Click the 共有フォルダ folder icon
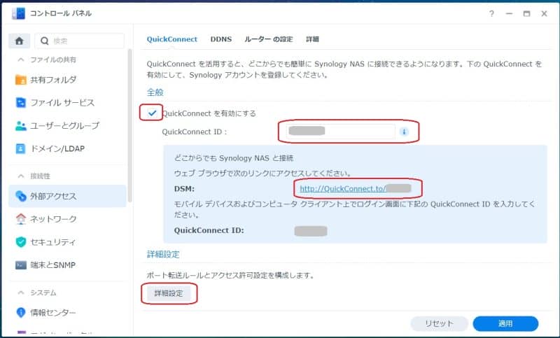Image resolution: width=560 pixels, height=338 pixels. coord(21,80)
